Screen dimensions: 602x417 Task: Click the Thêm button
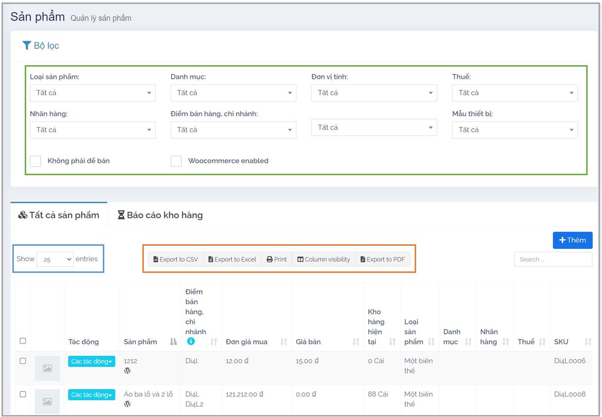pyautogui.click(x=572, y=240)
